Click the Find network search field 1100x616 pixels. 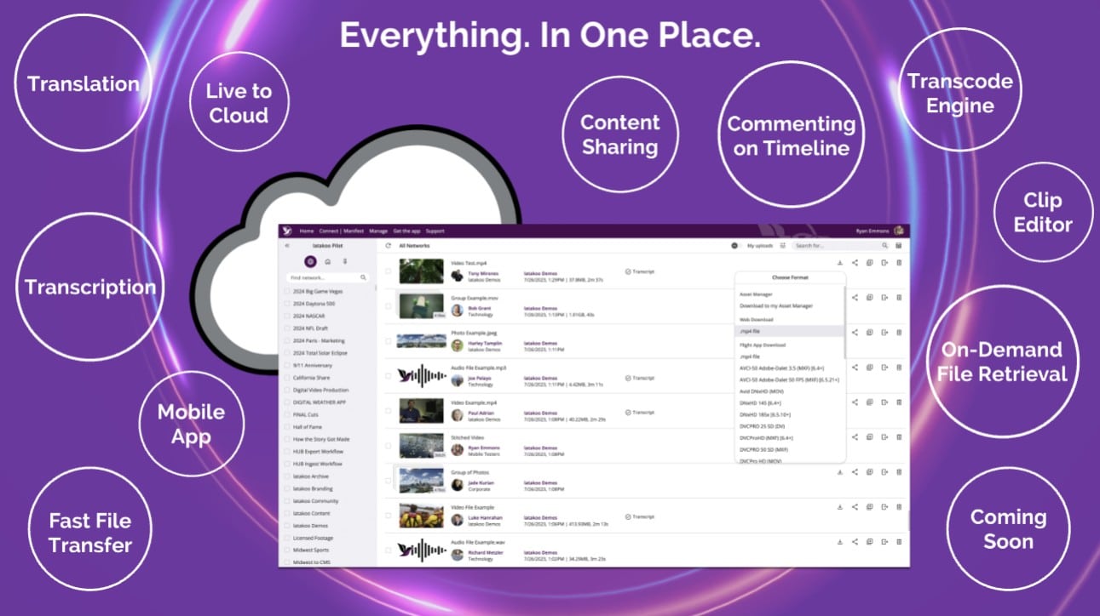[x=324, y=277]
